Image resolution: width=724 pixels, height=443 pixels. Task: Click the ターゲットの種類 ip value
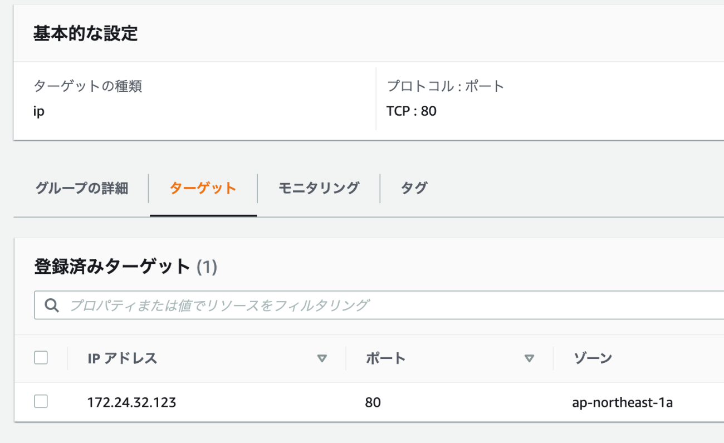(x=39, y=111)
